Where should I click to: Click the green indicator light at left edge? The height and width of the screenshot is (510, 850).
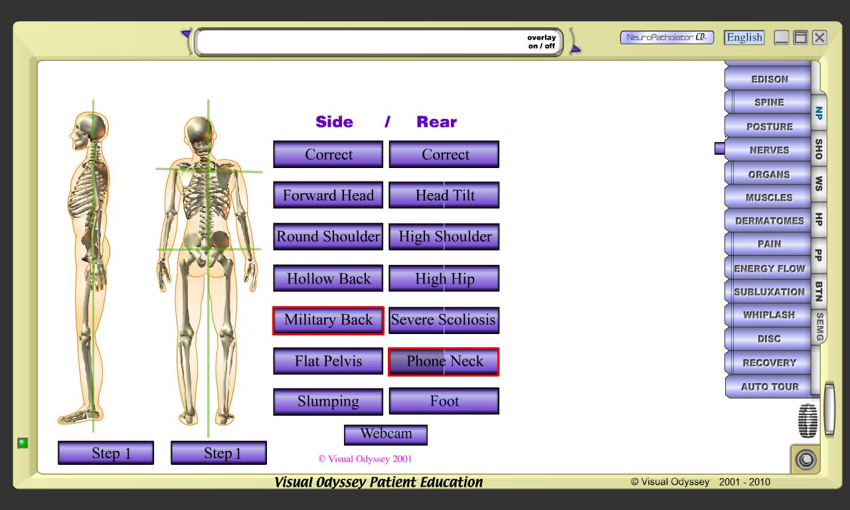(23, 443)
